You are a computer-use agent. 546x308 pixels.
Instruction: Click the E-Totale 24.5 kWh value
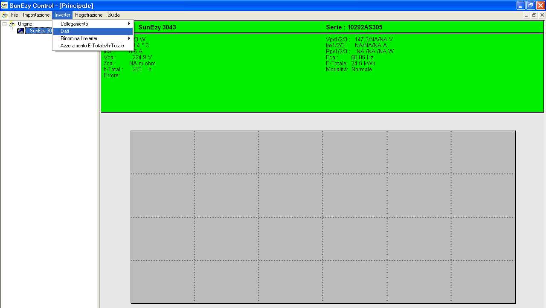pyautogui.click(x=351, y=63)
